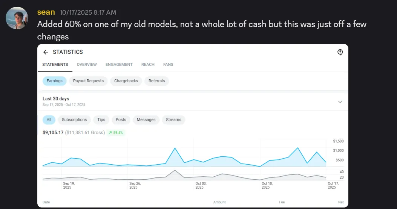This screenshot has width=397, height=209.
Task: Select the Payout Requests chip
Action: (x=88, y=81)
